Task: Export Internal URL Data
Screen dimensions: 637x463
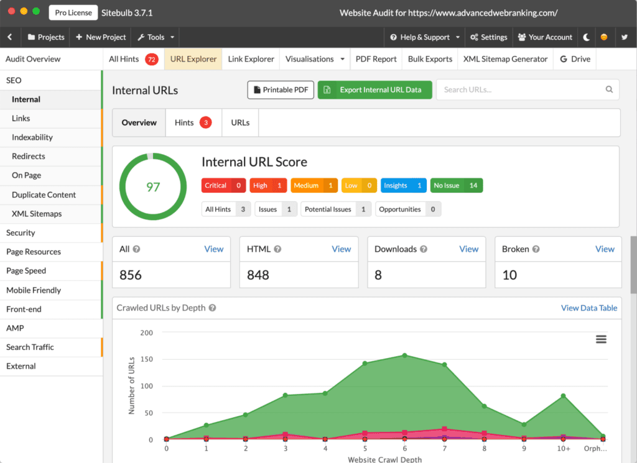Action: tap(374, 89)
